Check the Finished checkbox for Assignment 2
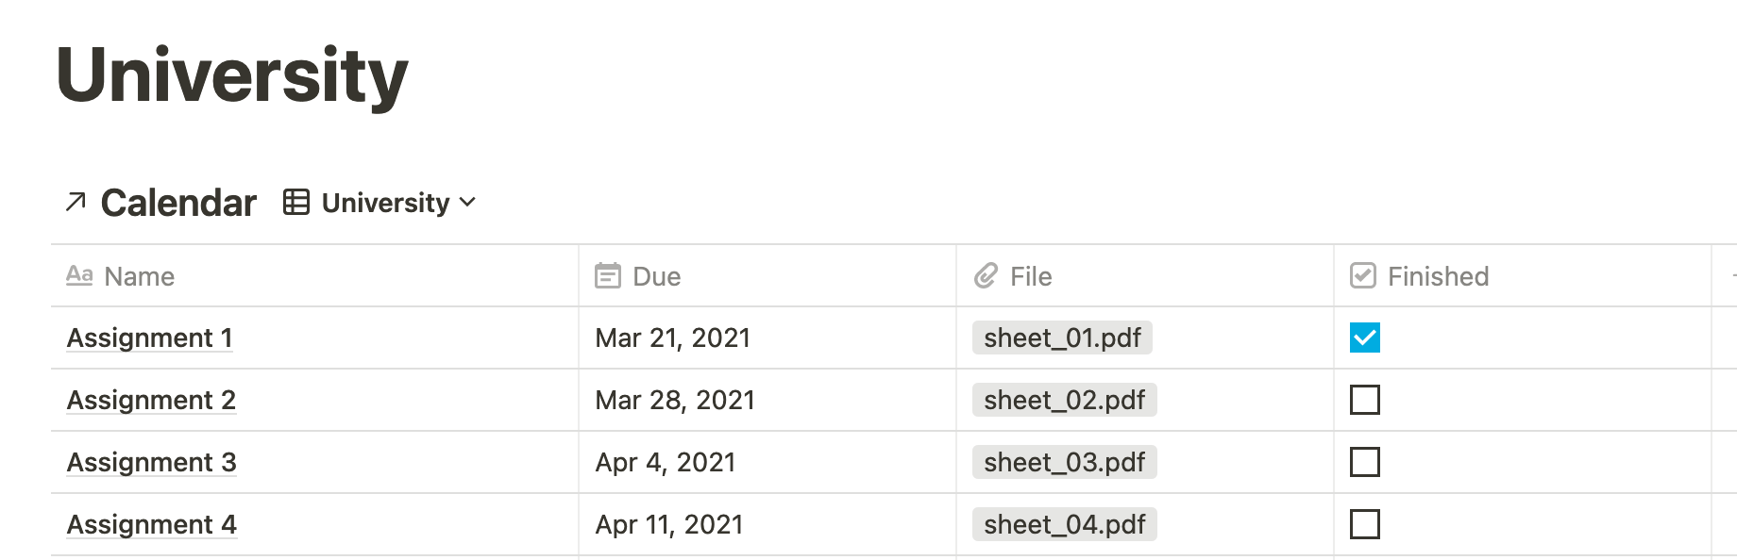This screenshot has height=560, width=1737. 1365,400
